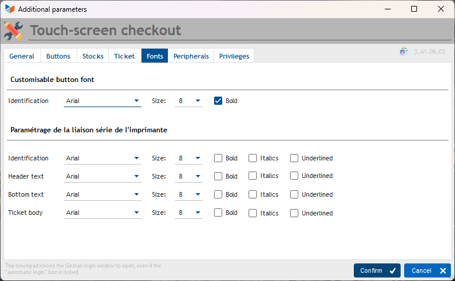Click the version icon beside 3.A1.06.02
455x281 pixels.
(404, 52)
